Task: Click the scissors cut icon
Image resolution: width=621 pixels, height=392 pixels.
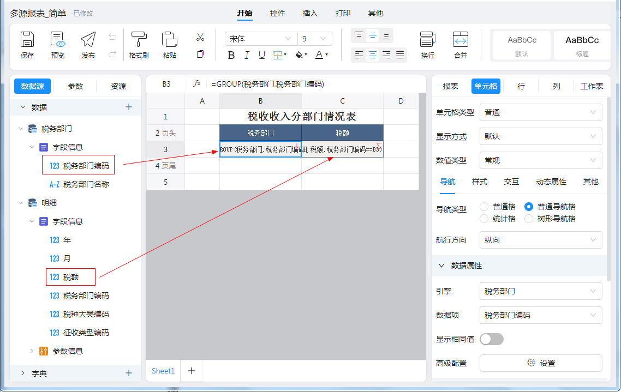Action: [x=200, y=38]
